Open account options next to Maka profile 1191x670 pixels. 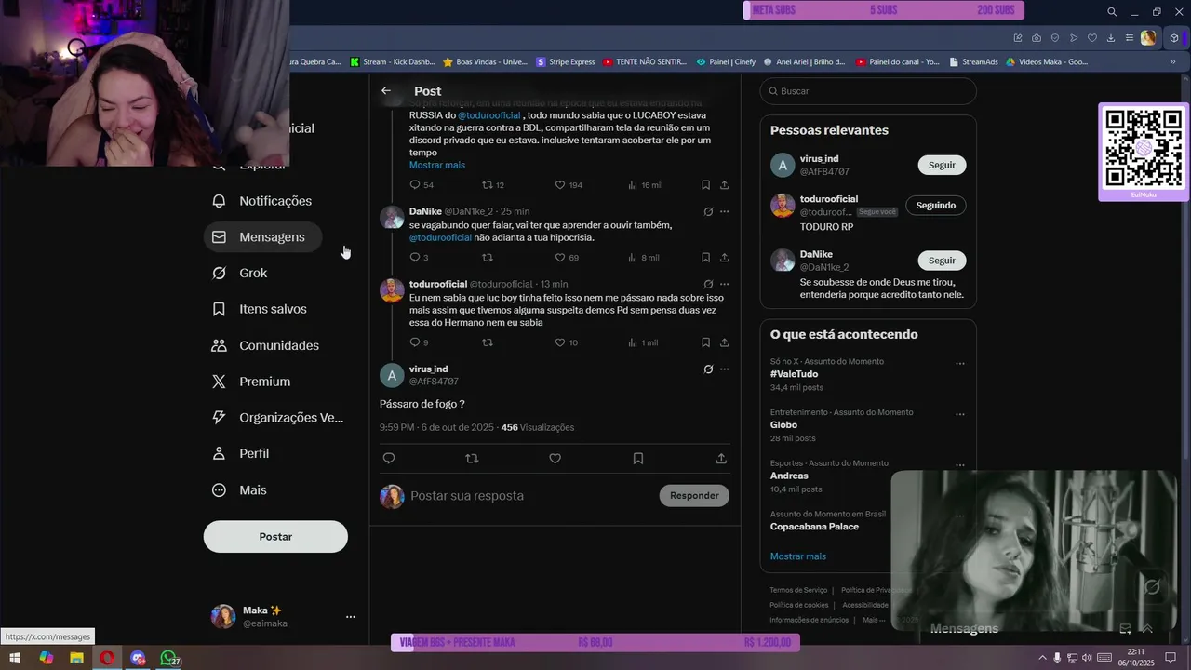coord(351,617)
